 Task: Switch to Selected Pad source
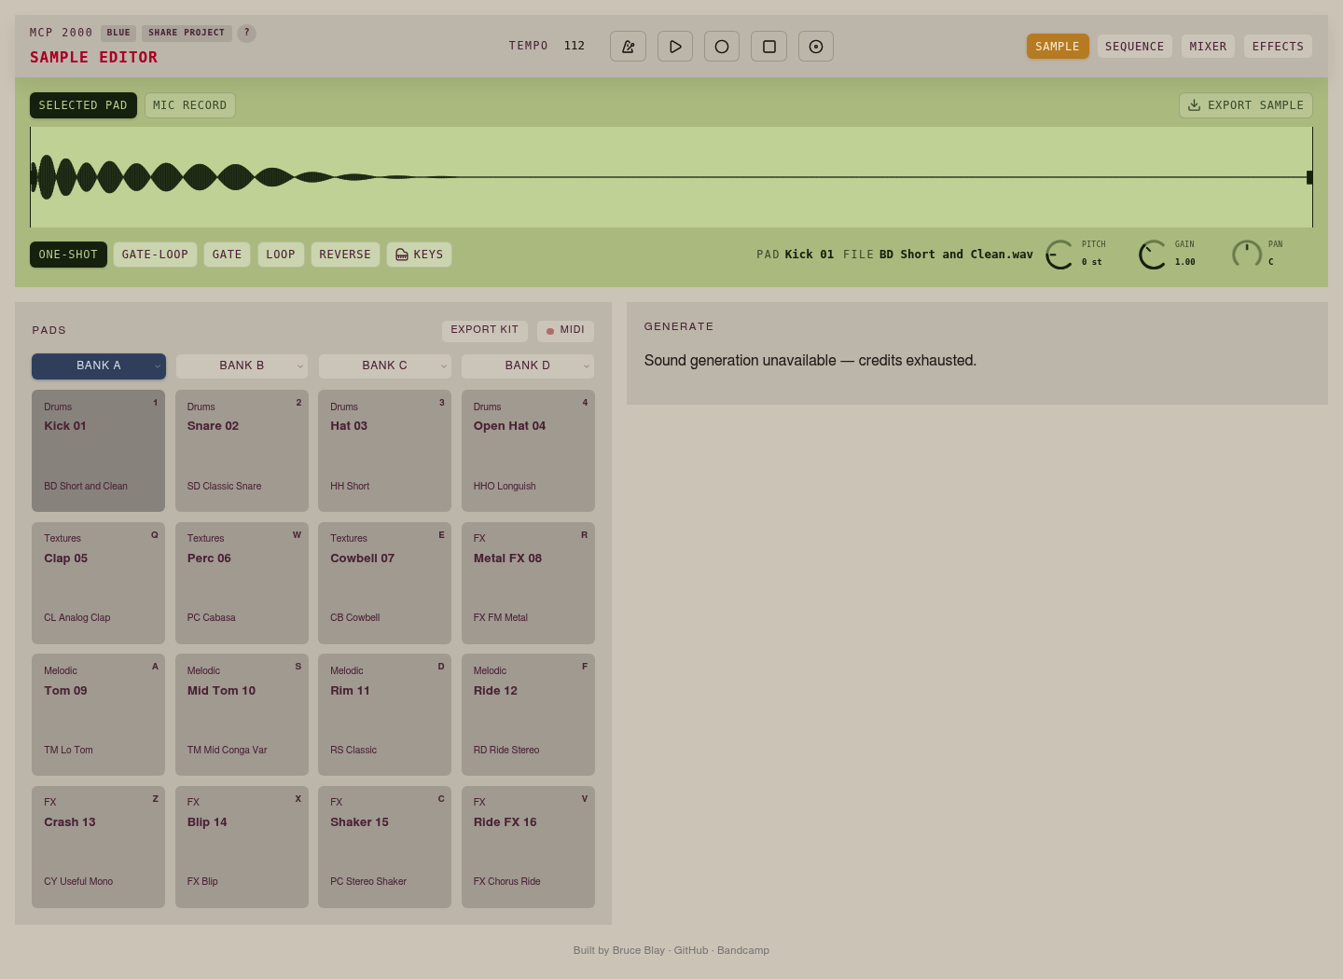tap(83, 105)
